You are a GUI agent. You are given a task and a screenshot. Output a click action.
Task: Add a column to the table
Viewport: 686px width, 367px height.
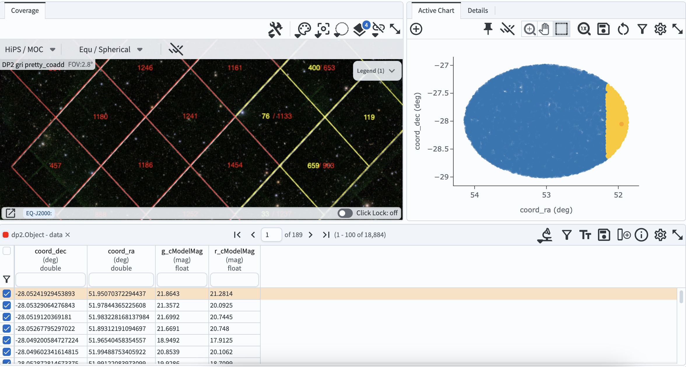(x=624, y=235)
